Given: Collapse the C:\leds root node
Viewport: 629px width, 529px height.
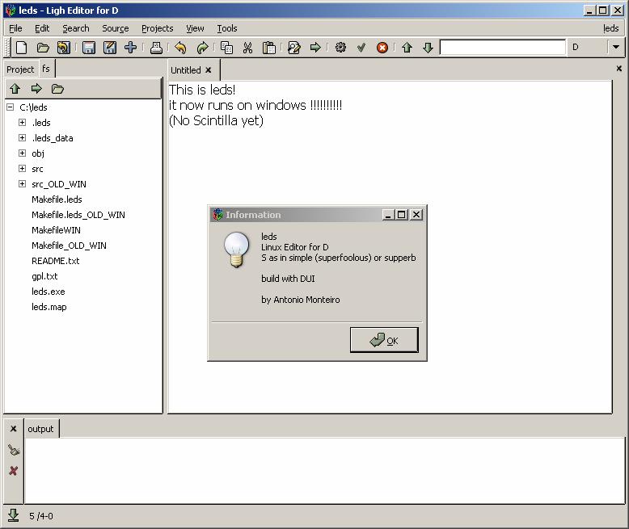Looking at the screenshot, I should pos(10,107).
